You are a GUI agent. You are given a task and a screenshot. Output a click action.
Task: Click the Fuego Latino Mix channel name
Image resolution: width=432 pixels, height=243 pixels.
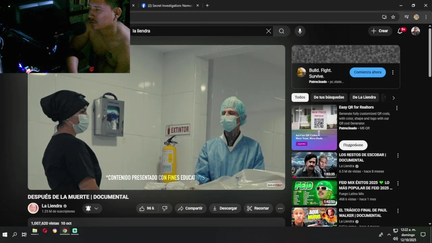click(351, 194)
